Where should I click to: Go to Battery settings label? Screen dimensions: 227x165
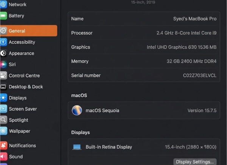[16, 16]
